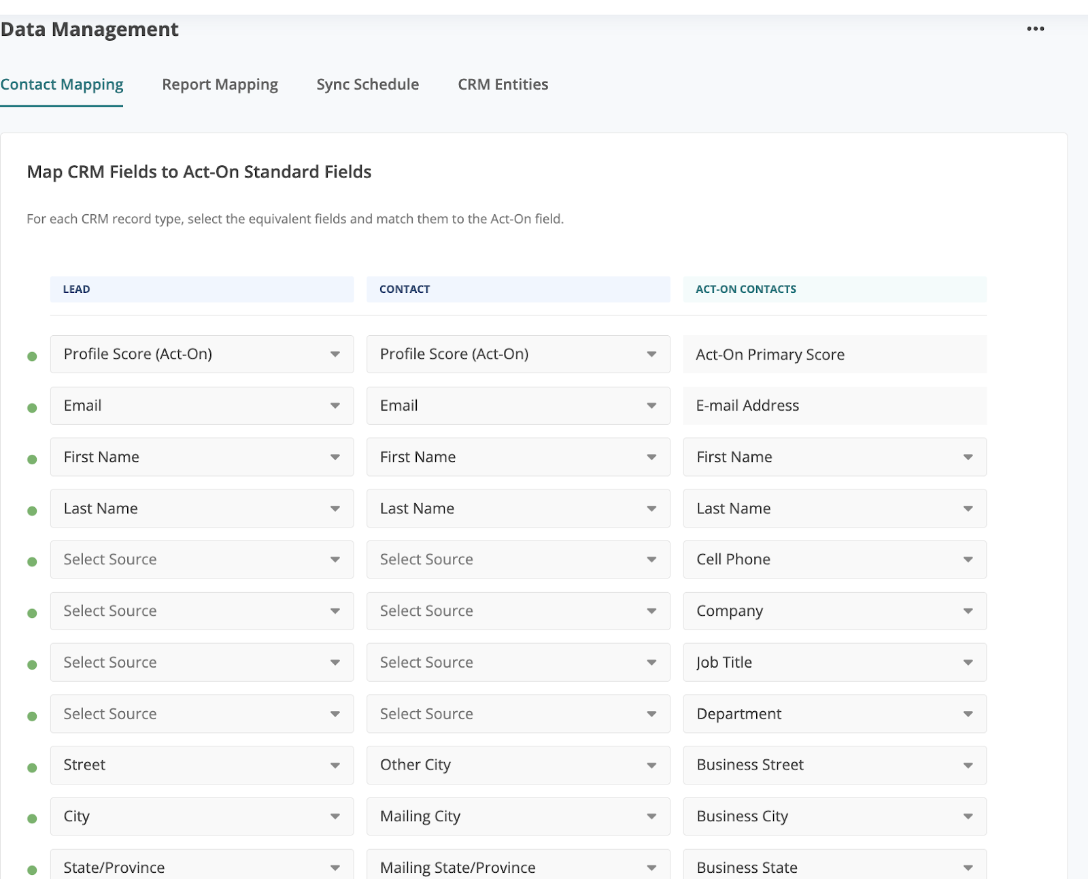Click the green status dot for Profile Score row
Screen dimensions: 1088x879
point(32,356)
